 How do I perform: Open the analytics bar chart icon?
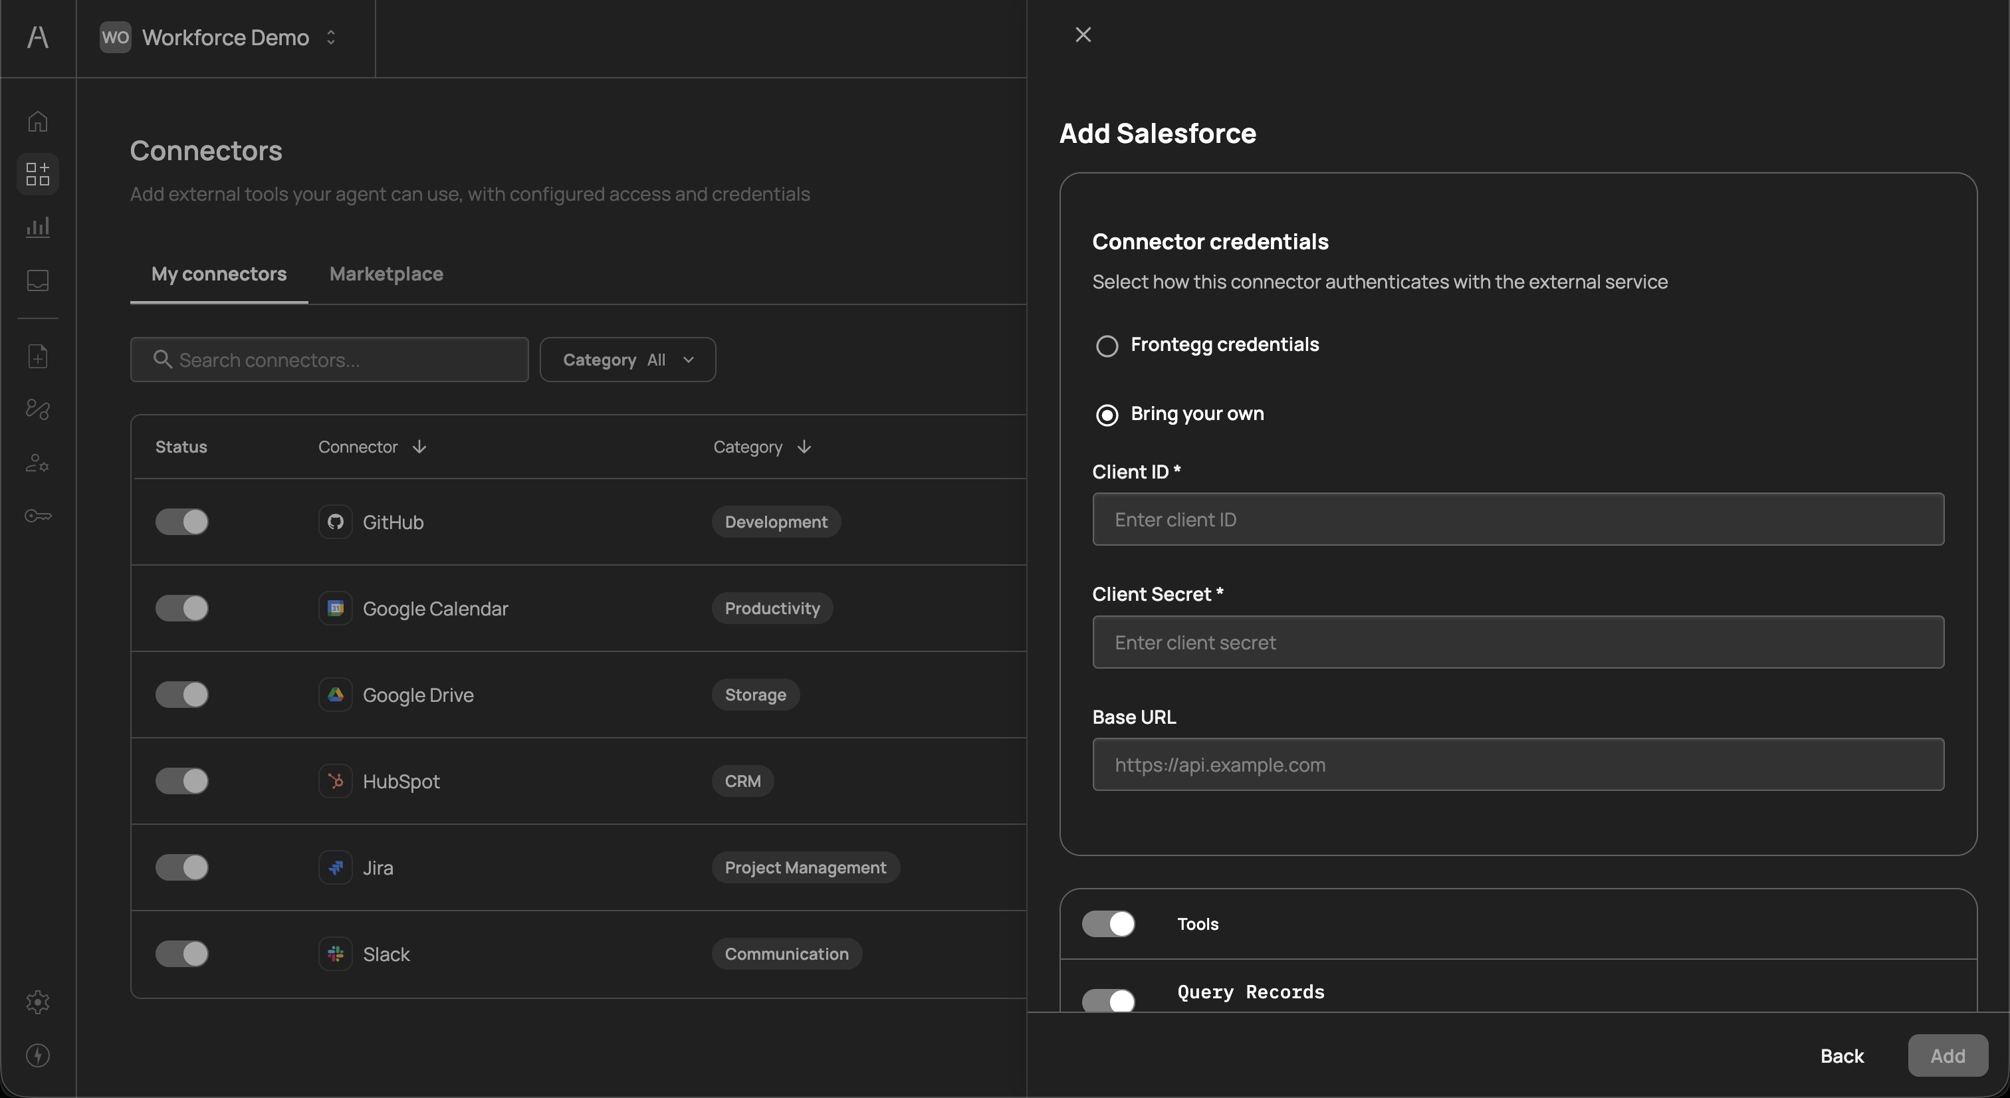point(37,227)
